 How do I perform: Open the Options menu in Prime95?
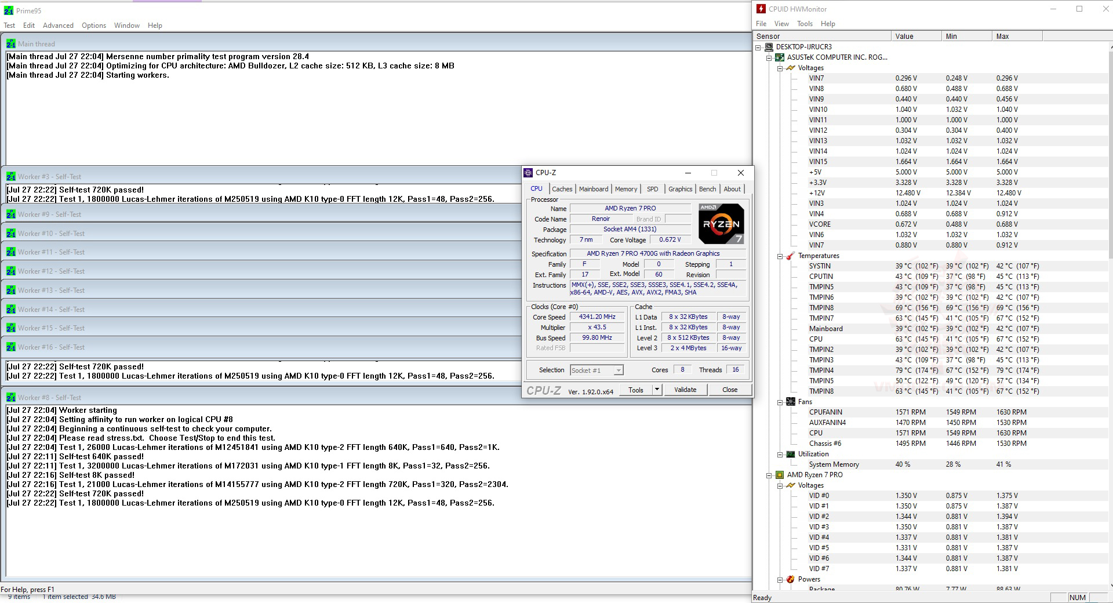point(94,26)
